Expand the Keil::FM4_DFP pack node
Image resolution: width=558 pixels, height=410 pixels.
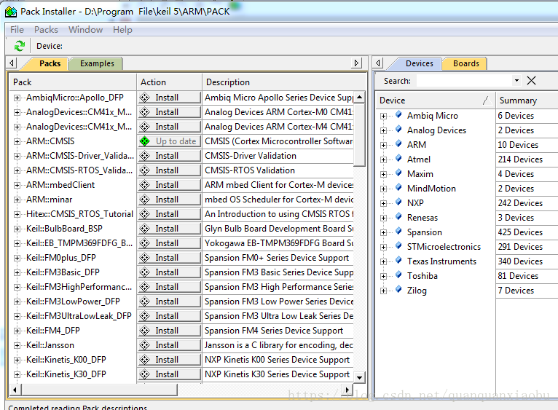[17, 331]
